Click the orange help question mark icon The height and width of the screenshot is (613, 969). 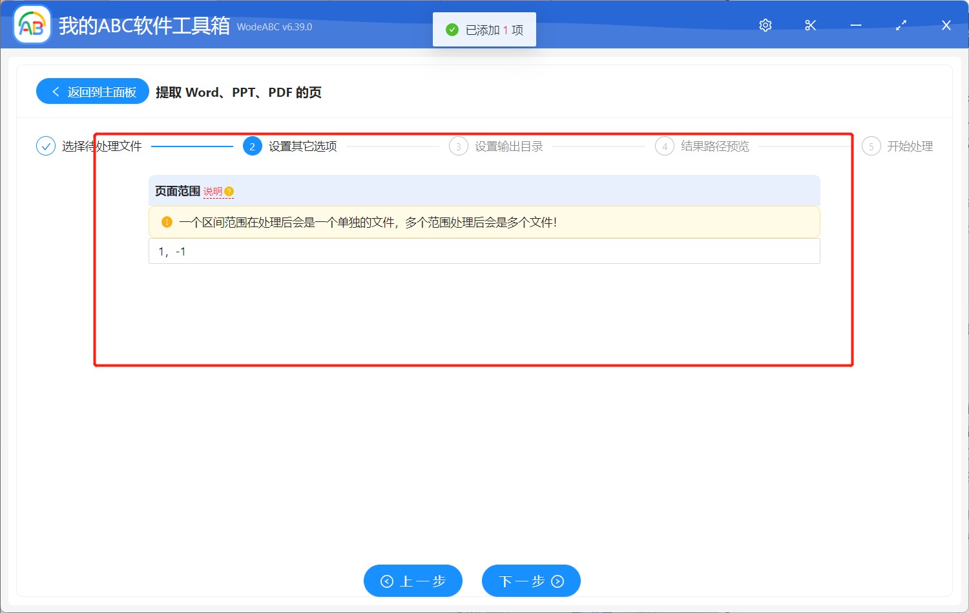pos(229,192)
